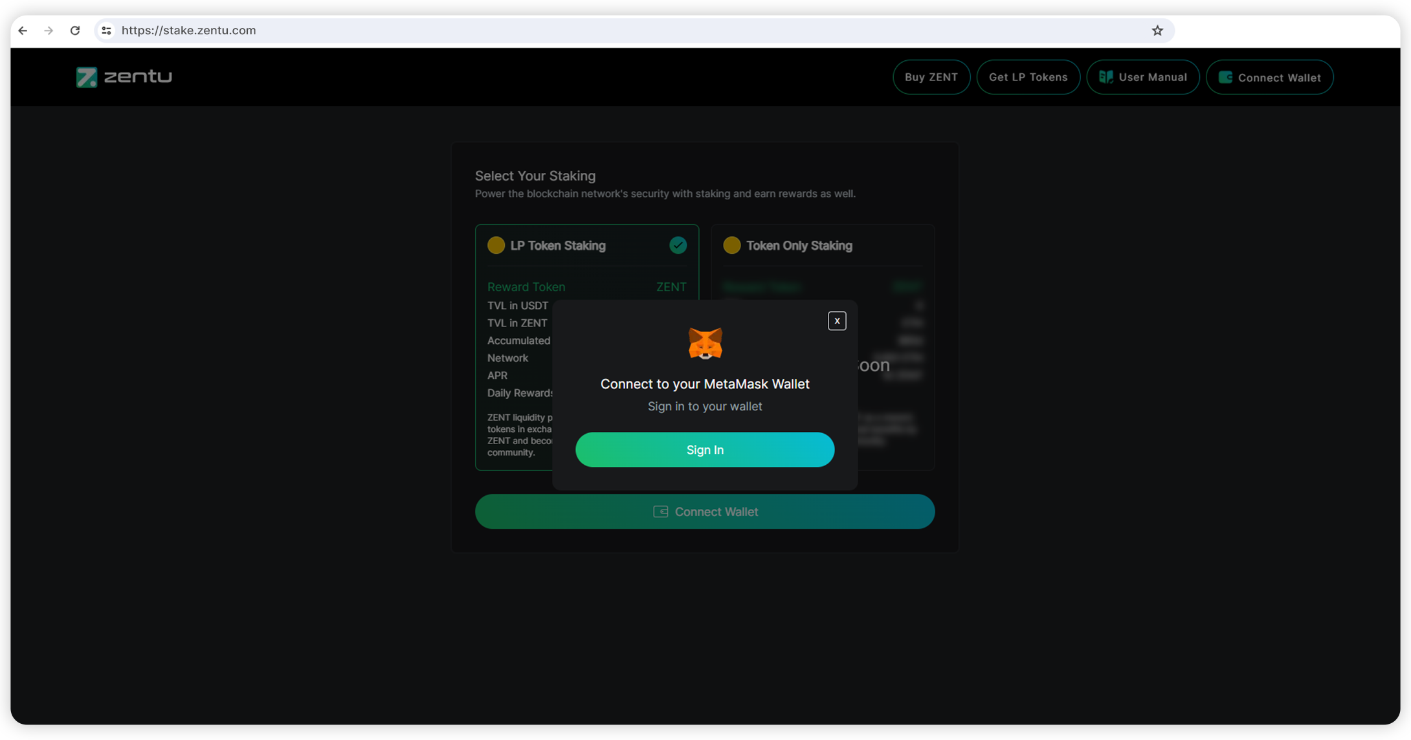1411x740 pixels.
Task: Select the Token Only Staking option
Action: [x=799, y=246]
